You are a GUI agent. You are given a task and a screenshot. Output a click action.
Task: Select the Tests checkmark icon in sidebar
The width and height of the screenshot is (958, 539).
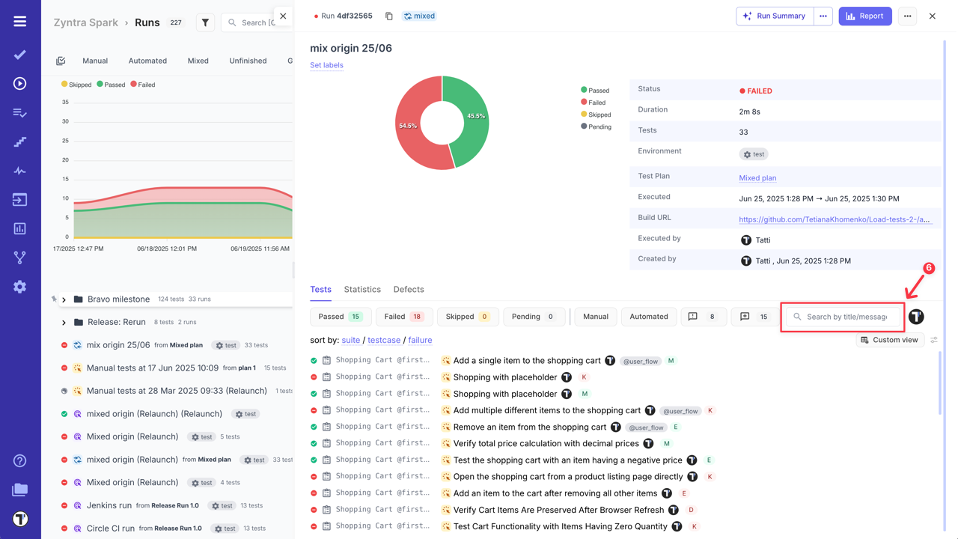[19, 54]
